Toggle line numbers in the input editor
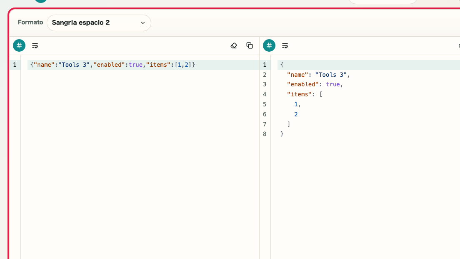This screenshot has width=460, height=259. 19,45
